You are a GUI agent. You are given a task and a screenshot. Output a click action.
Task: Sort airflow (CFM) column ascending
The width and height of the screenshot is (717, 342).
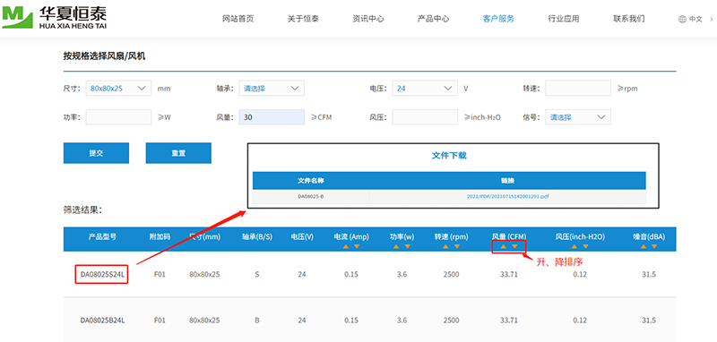coord(504,246)
